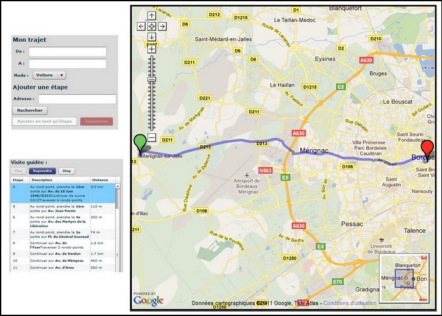Viewport: 442px width, 316px height.
Task: Click the Google logo on the map
Action: click(x=149, y=301)
